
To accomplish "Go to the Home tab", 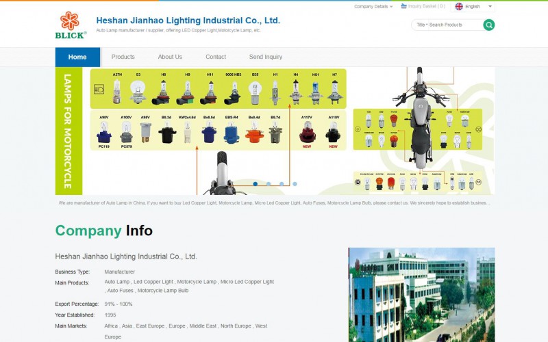I will tap(77, 57).
